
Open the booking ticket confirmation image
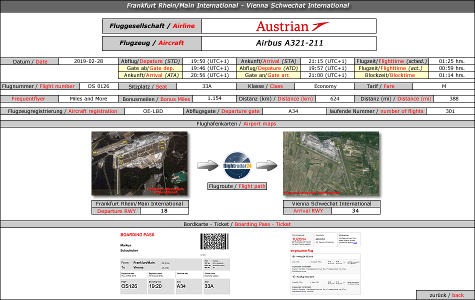(325, 263)
